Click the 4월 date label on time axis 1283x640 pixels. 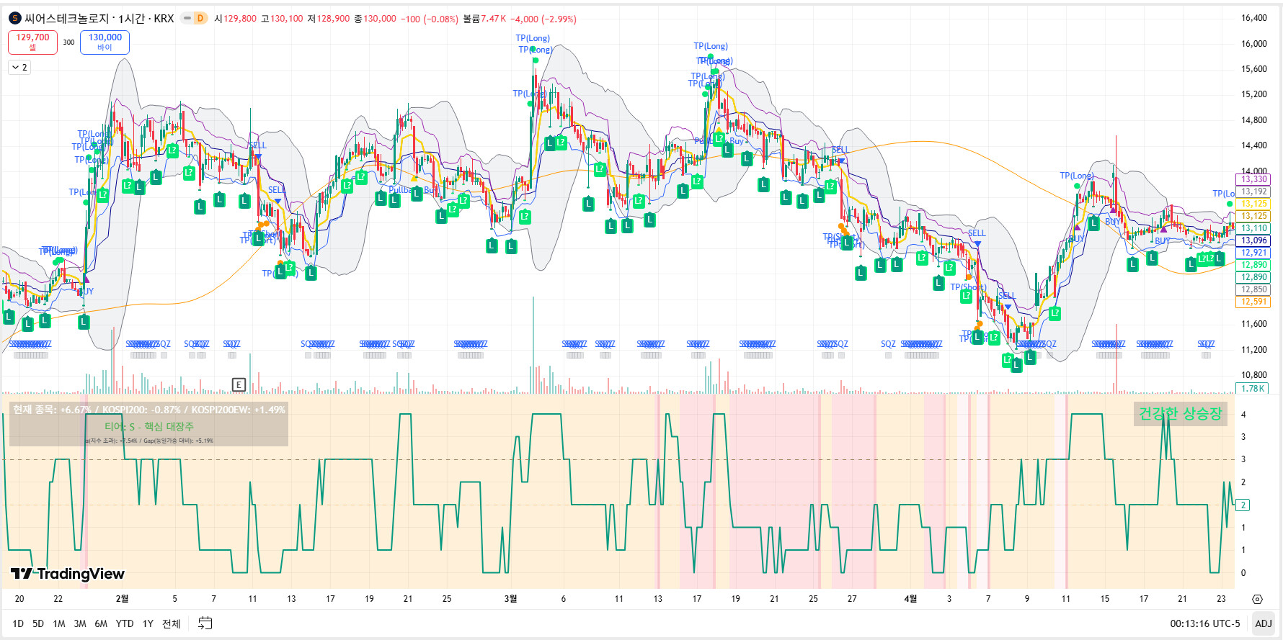click(910, 599)
